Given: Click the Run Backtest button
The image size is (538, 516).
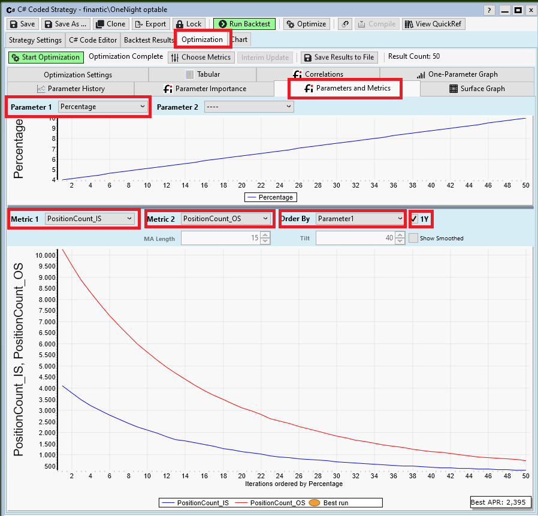Looking at the screenshot, I should coord(244,24).
